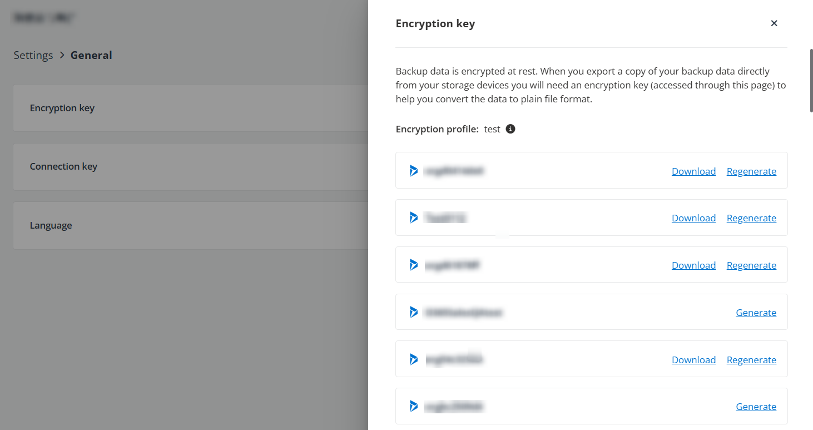Click the application logo in the top left
The image size is (813, 430).
[42, 17]
